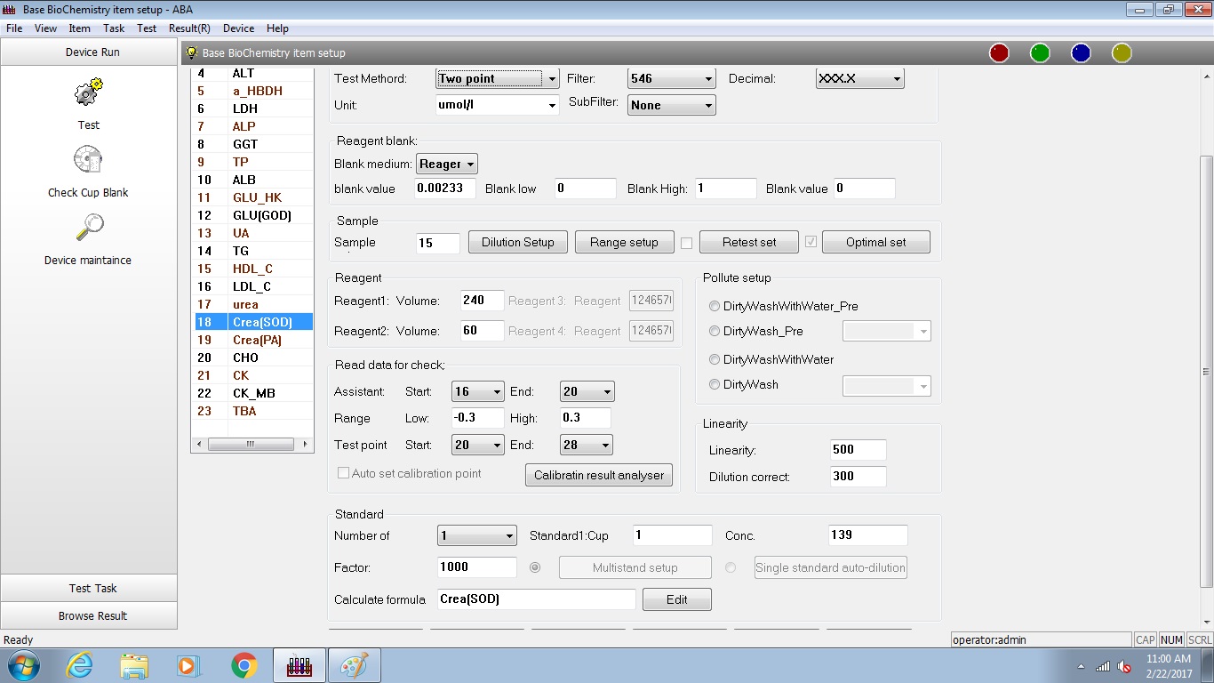
Task: Select Crea(PA) in the item list
Action: click(x=256, y=340)
